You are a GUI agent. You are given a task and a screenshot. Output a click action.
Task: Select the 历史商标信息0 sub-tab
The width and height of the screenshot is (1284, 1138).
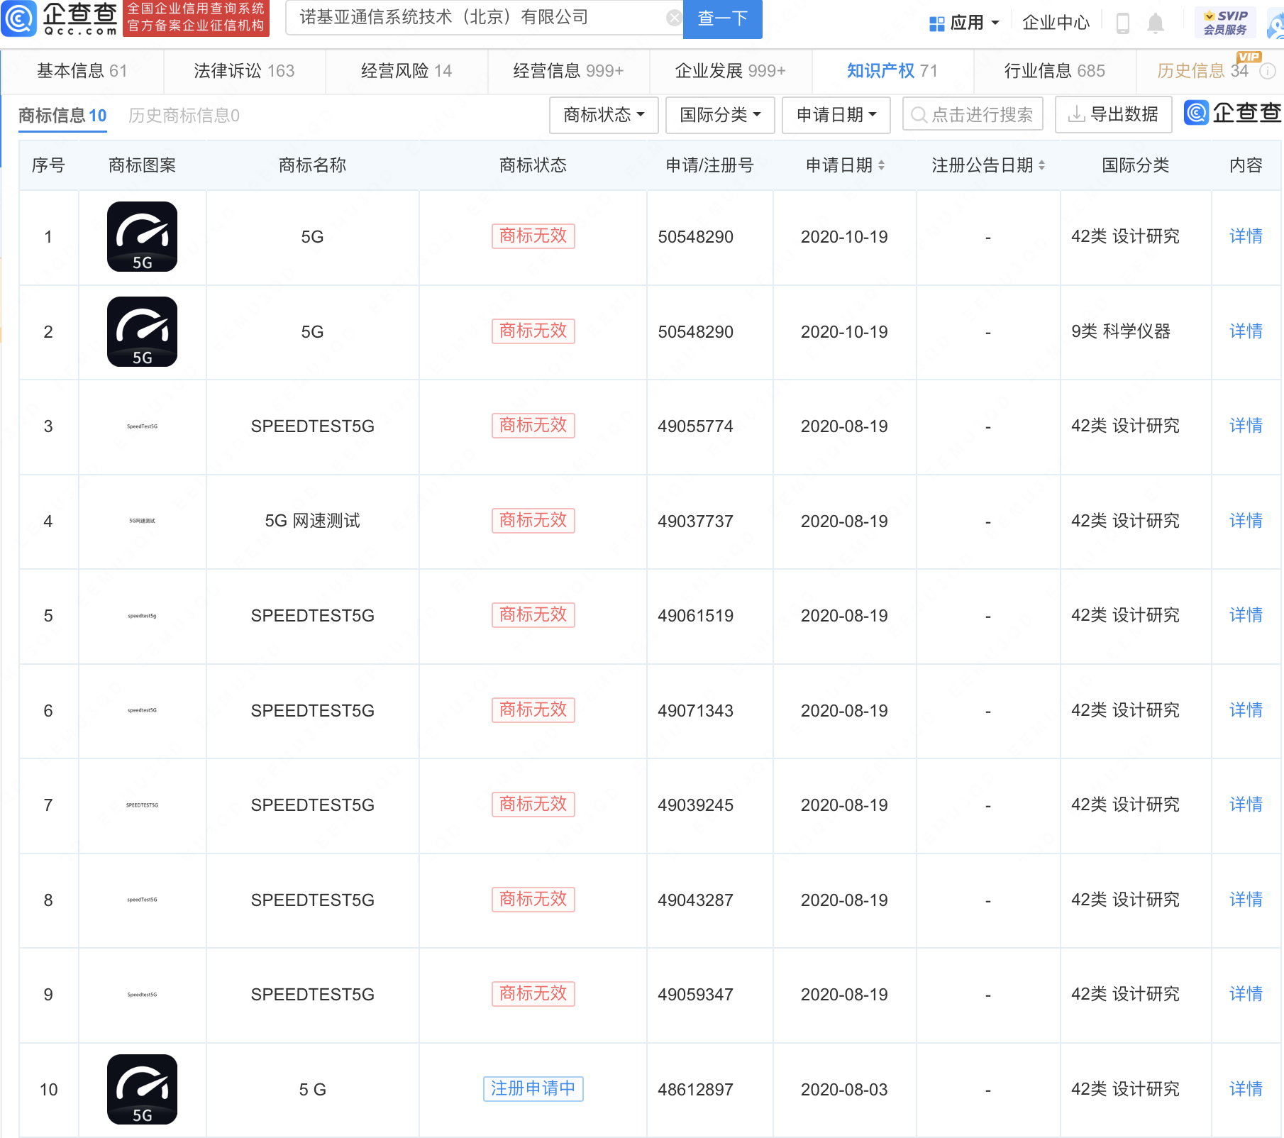tap(184, 116)
